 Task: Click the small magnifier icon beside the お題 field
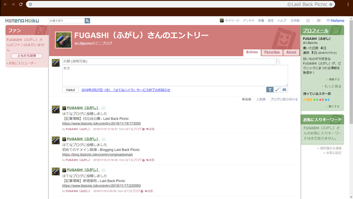tap(278, 61)
